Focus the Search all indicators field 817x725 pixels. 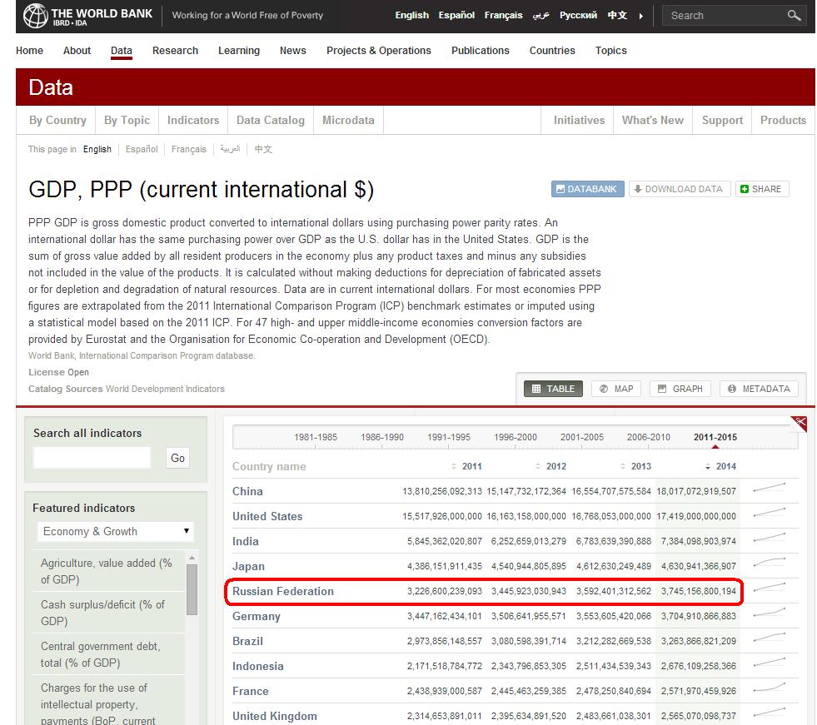coord(92,458)
